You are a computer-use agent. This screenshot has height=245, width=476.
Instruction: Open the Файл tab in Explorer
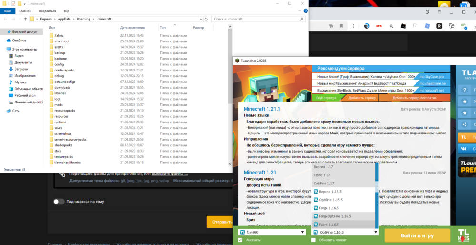[8, 11]
